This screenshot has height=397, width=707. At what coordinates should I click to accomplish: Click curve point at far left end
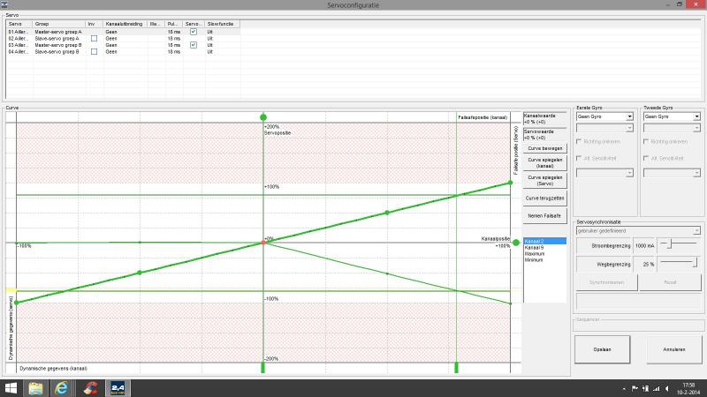pos(17,303)
